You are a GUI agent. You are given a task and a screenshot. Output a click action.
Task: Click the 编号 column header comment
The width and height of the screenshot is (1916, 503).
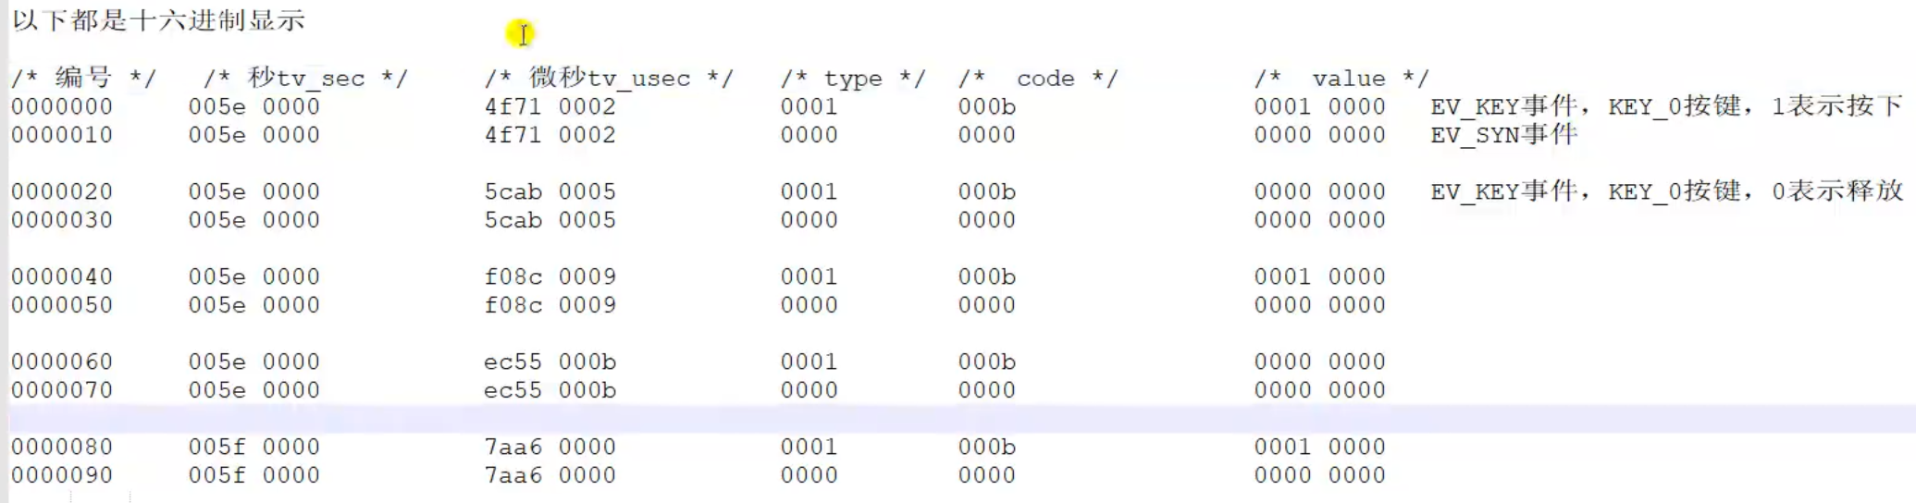click(x=83, y=78)
